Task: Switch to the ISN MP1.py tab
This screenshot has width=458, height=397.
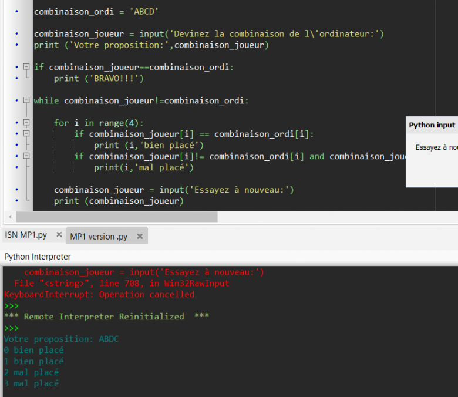Action: coord(26,235)
